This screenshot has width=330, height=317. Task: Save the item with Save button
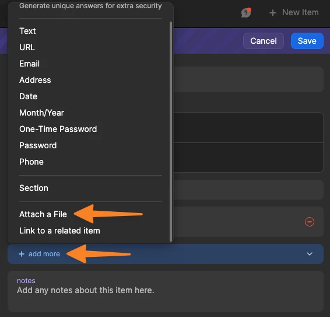(307, 41)
